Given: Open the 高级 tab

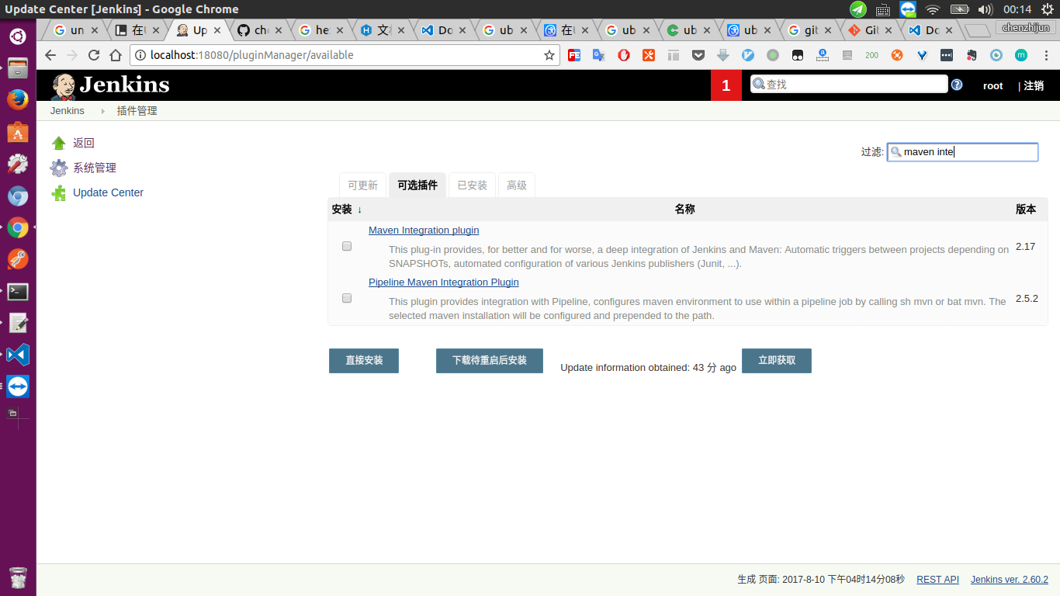Looking at the screenshot, I should pos(516,185).
